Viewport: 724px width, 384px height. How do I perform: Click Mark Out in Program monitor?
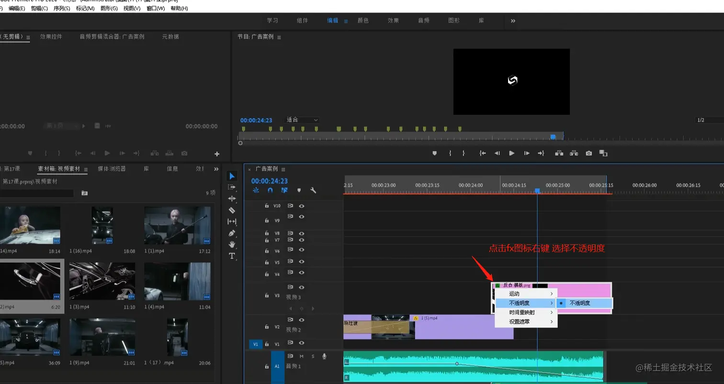click(x=464, y=154)
